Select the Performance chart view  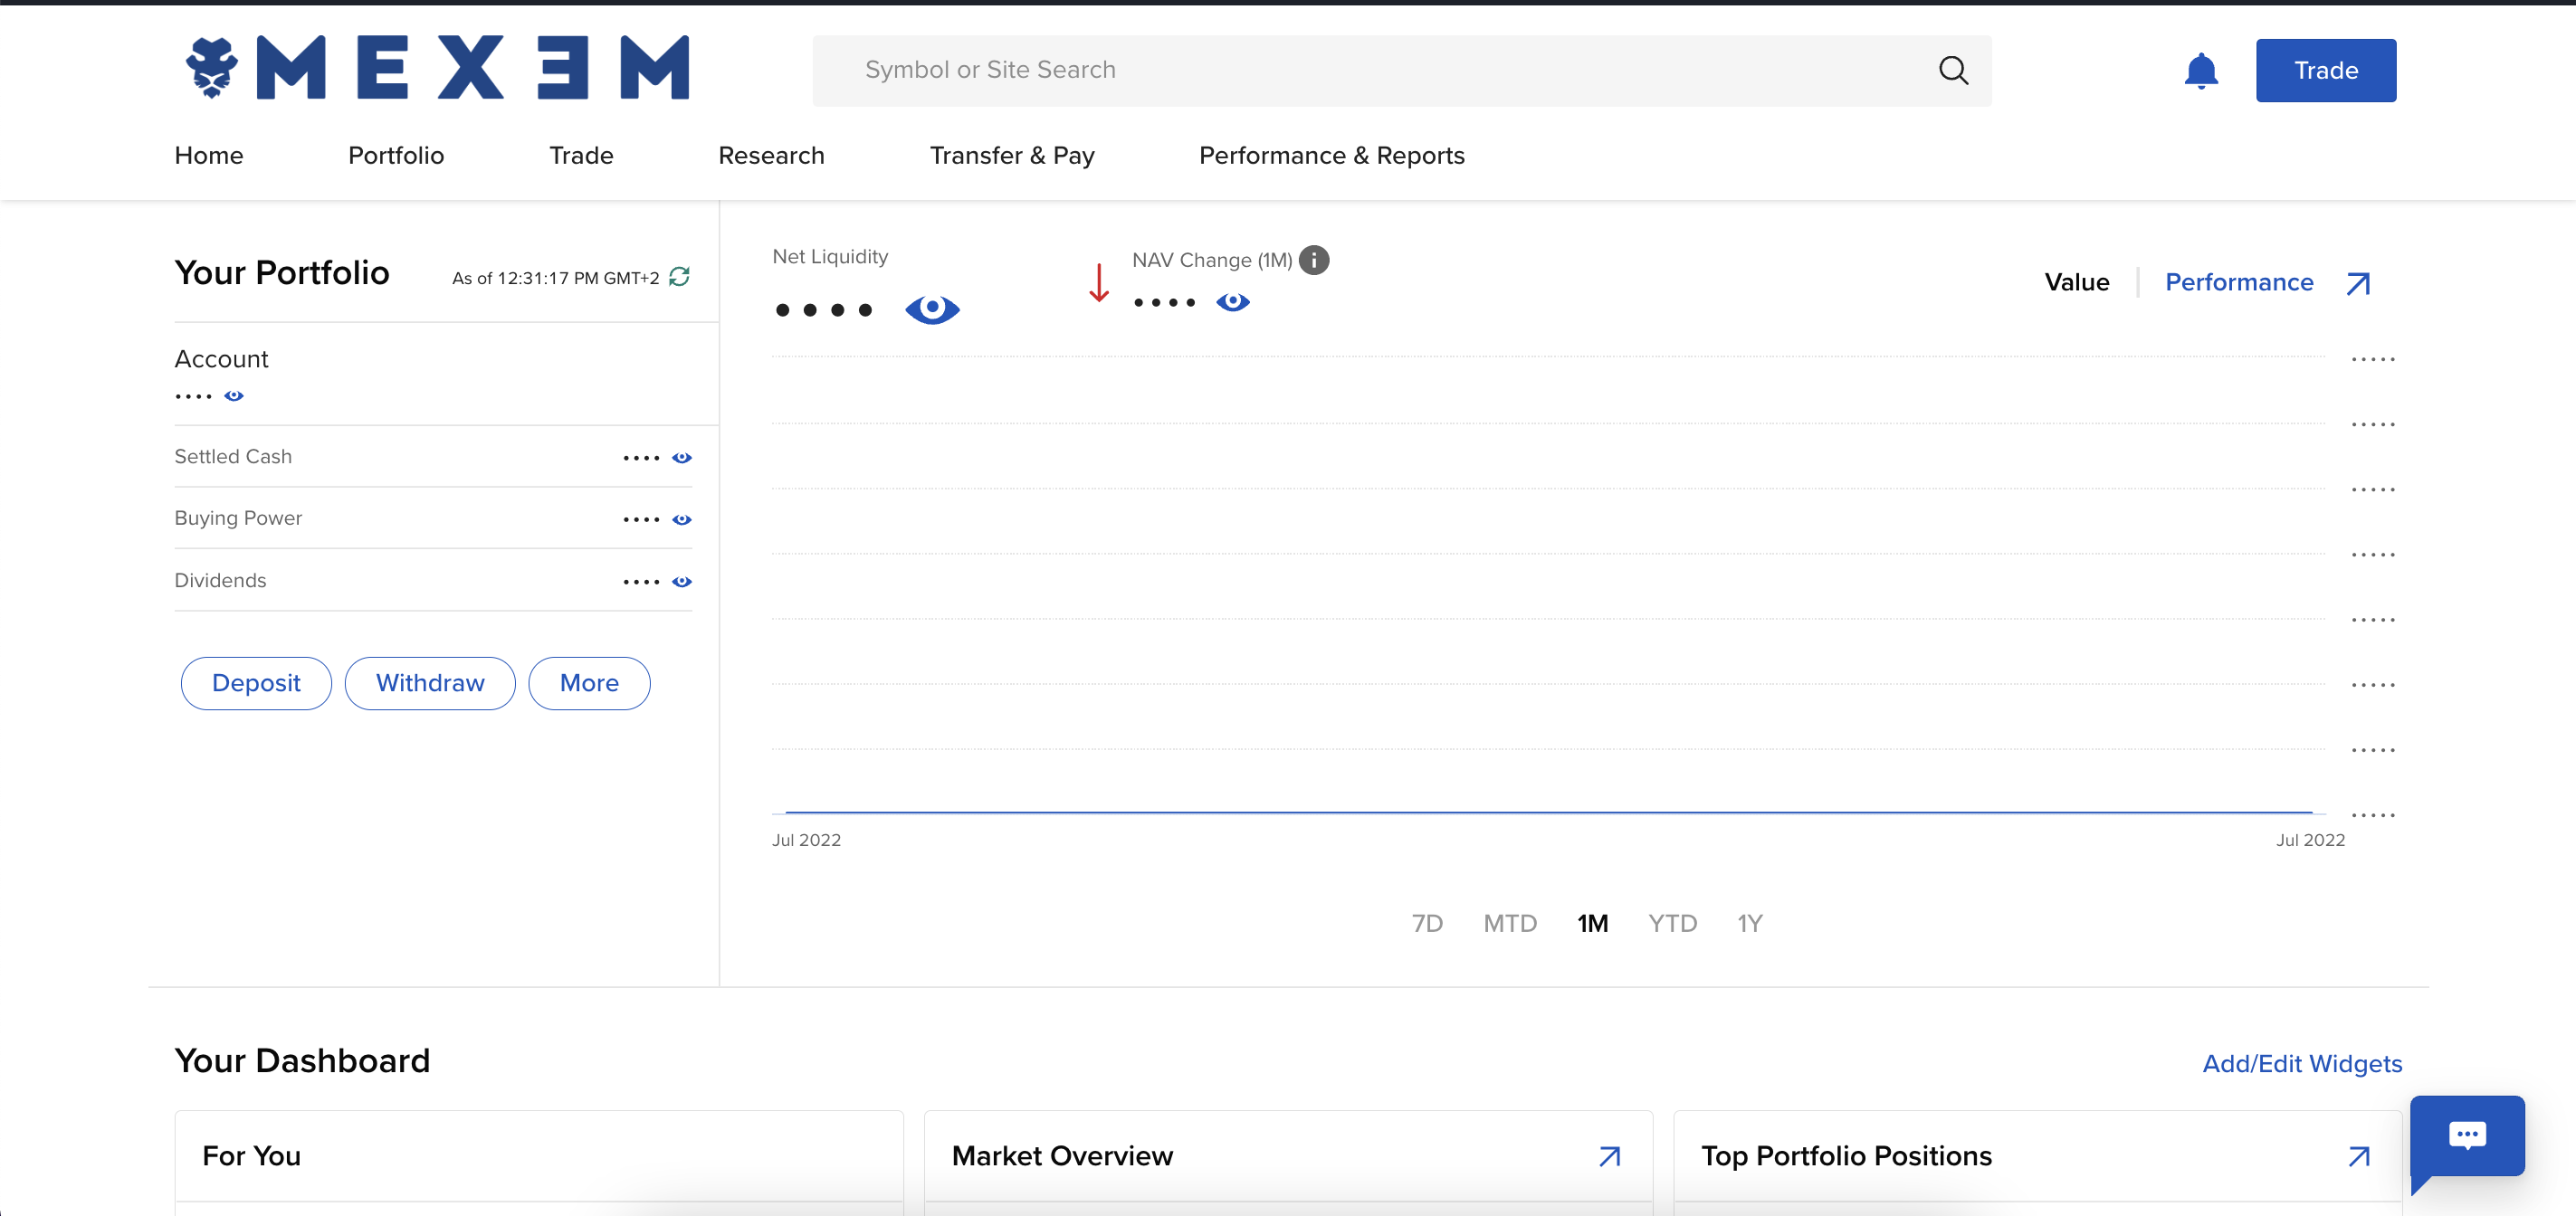pos(2238,283)
